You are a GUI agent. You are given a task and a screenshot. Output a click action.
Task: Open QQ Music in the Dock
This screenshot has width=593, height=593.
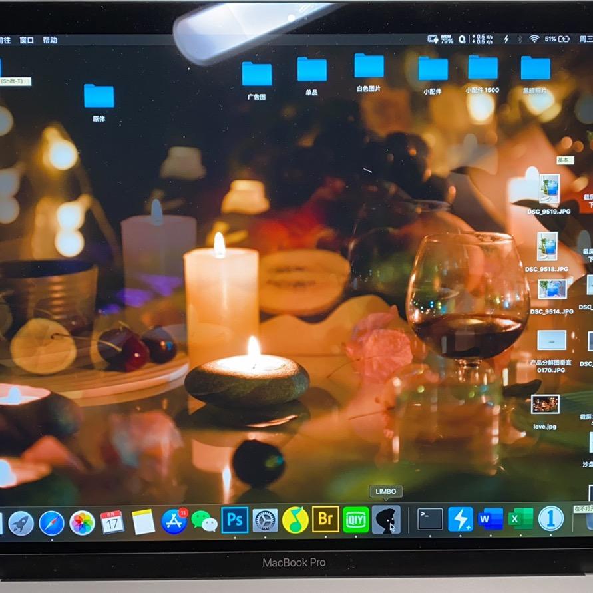click(x=295, y=520)
